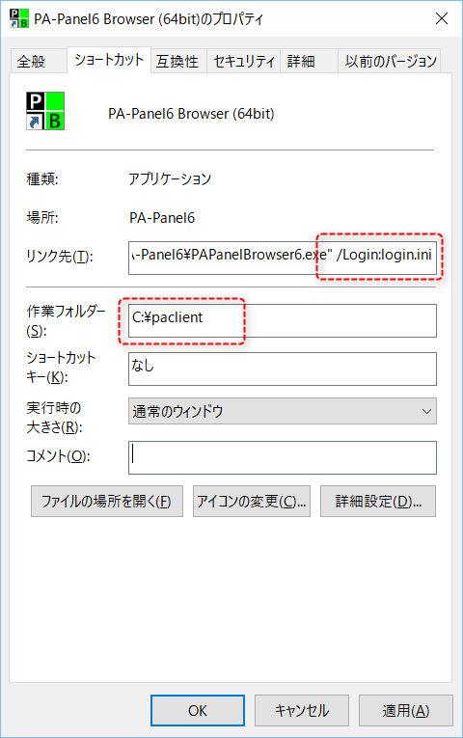This screenshot has height=738, width=463.
Task: Select the ショートカット tab
Action: tap(109, 60)
